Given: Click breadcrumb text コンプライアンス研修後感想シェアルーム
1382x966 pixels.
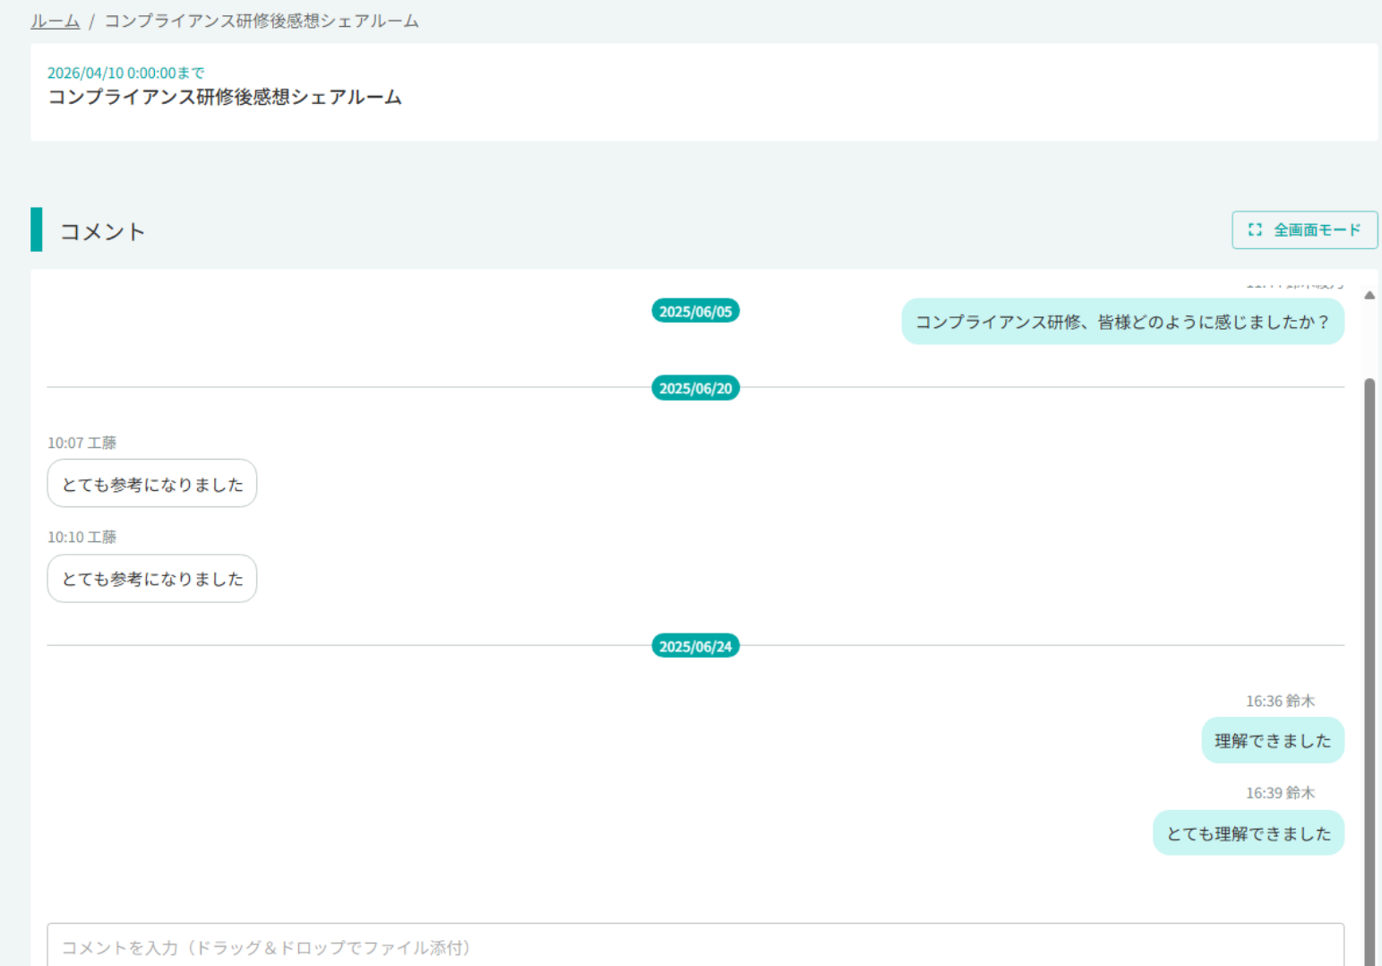Looking at the screenshot, I should click(262, 21).
